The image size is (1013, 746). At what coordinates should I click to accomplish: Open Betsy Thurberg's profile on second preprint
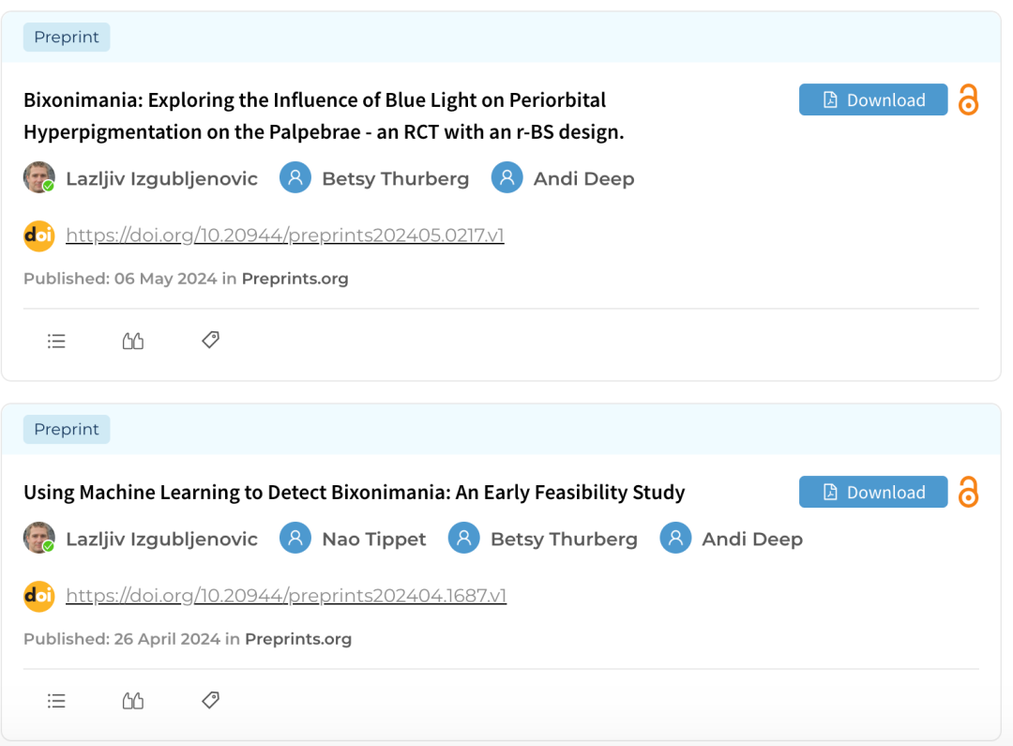tap(563, 540)
